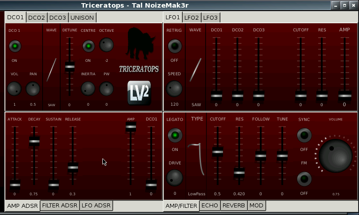Click the DCO1 SAW waveform selector
Viewport: 359px width, 215px height.
[x=52, y=70]
